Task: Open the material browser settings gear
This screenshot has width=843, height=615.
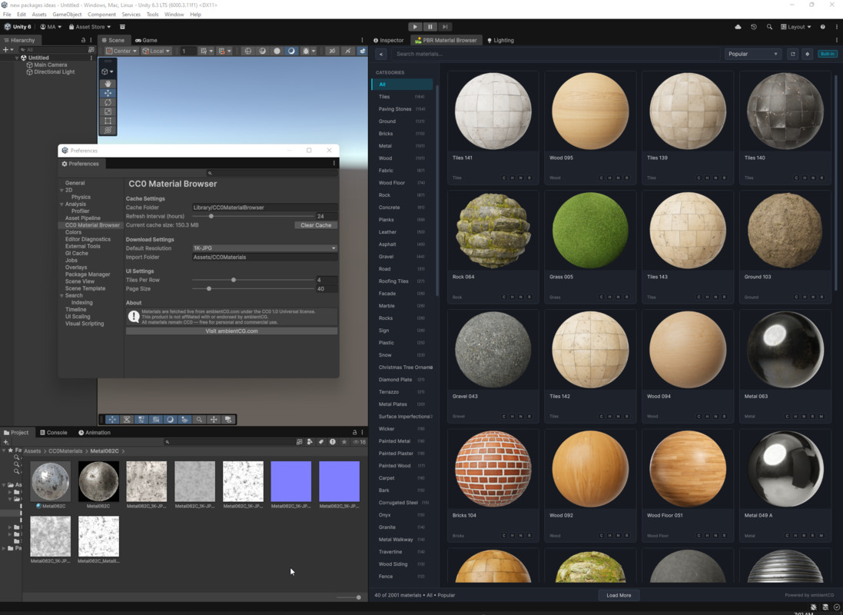Action: pyautogui.click(x=807, y=54)
